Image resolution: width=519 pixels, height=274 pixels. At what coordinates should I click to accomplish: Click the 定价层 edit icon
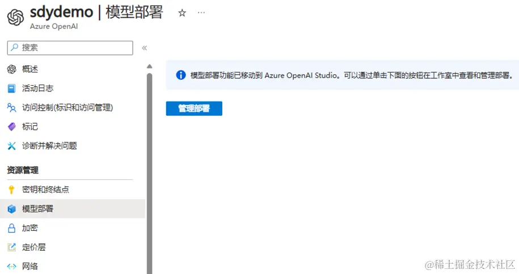(x=11, y=247)
